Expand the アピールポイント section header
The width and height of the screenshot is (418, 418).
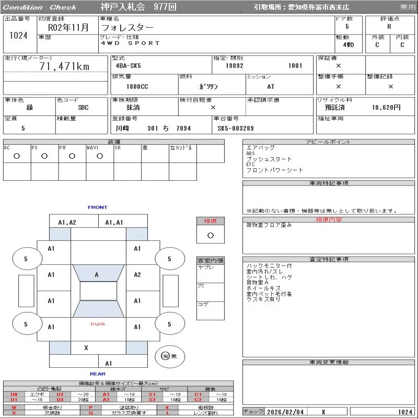point(328,142)
